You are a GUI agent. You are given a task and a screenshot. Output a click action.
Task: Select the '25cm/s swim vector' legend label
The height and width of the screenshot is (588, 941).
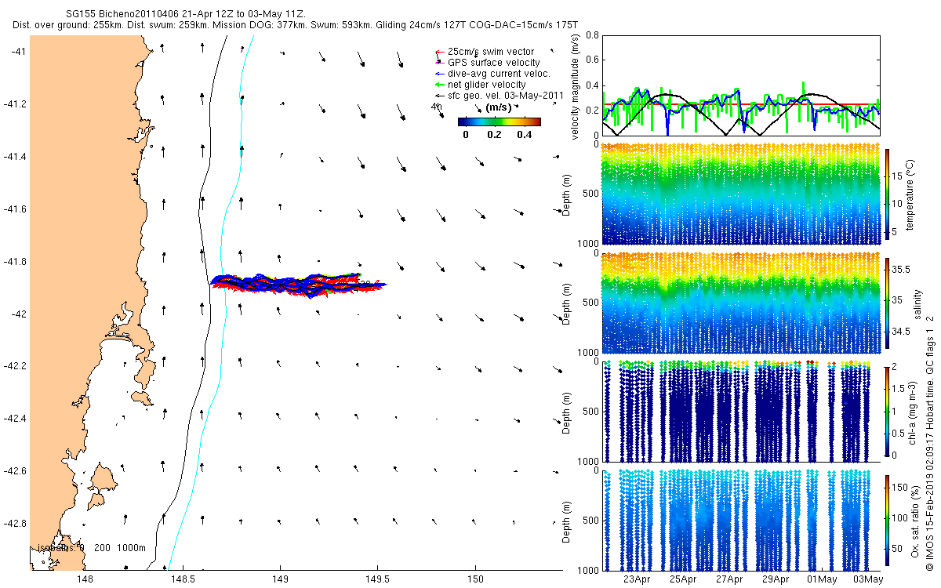pyautogui.click(x=491, y=52)
